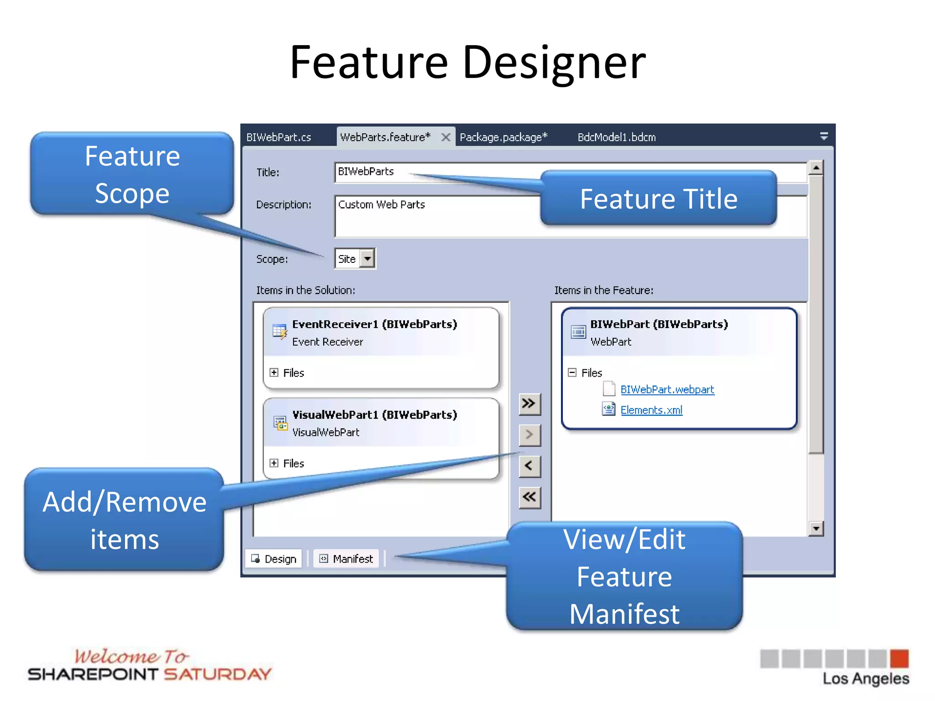Viewport: 935px width, 701px height.
Task: Switch to the Design view tab
Action: click(274, 559)
